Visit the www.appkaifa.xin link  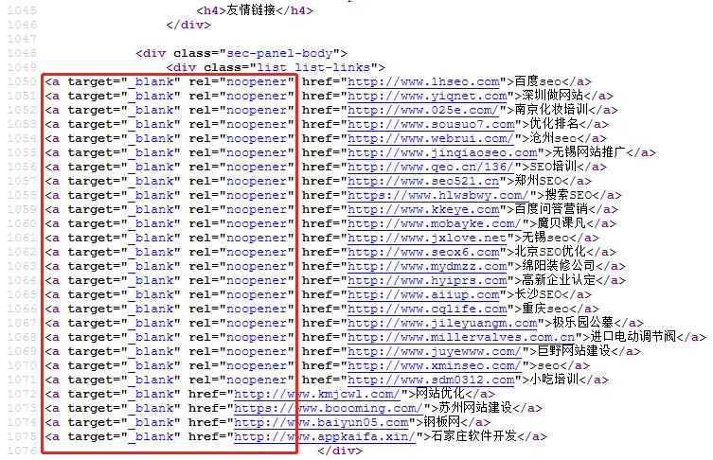click(324, 436)
